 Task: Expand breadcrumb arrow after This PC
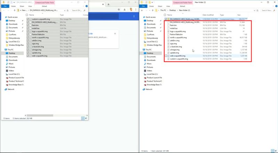pyautogui.click(x=168, y=10)
